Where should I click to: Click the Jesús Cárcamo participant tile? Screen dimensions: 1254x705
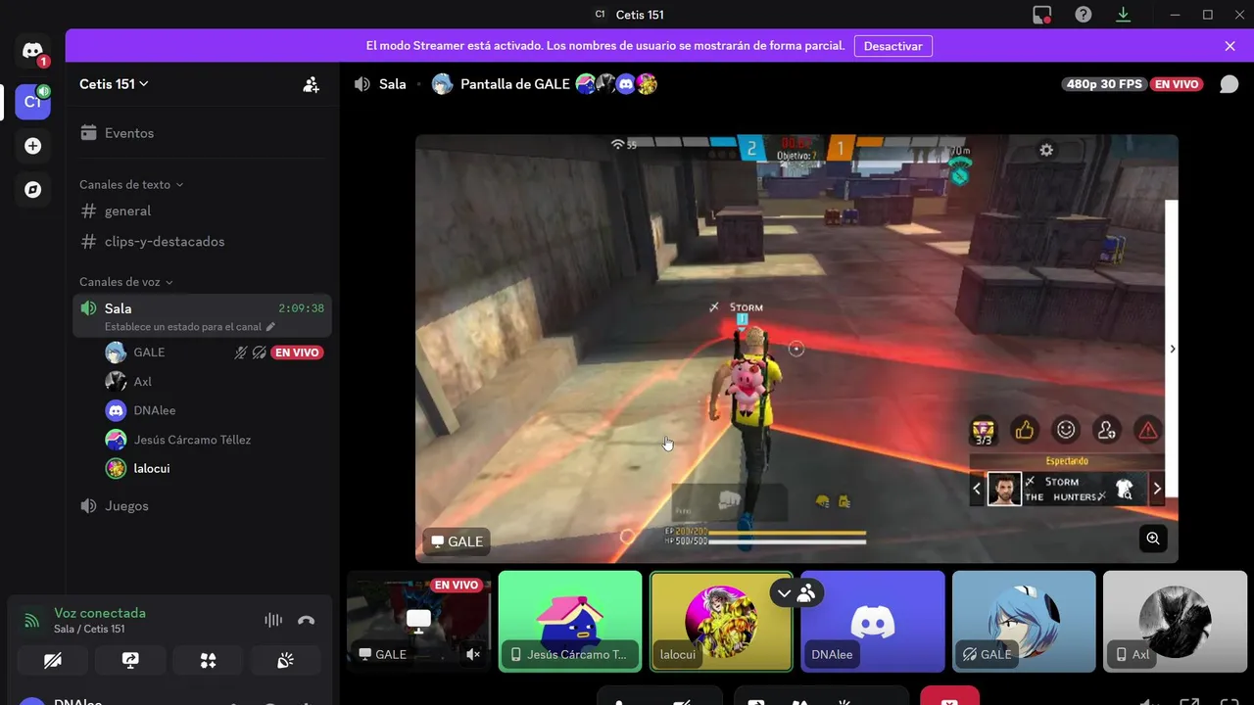pos(570,622)
